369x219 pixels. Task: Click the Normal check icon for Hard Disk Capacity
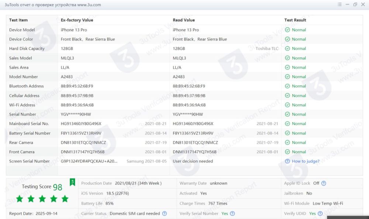tap(287, 49)
